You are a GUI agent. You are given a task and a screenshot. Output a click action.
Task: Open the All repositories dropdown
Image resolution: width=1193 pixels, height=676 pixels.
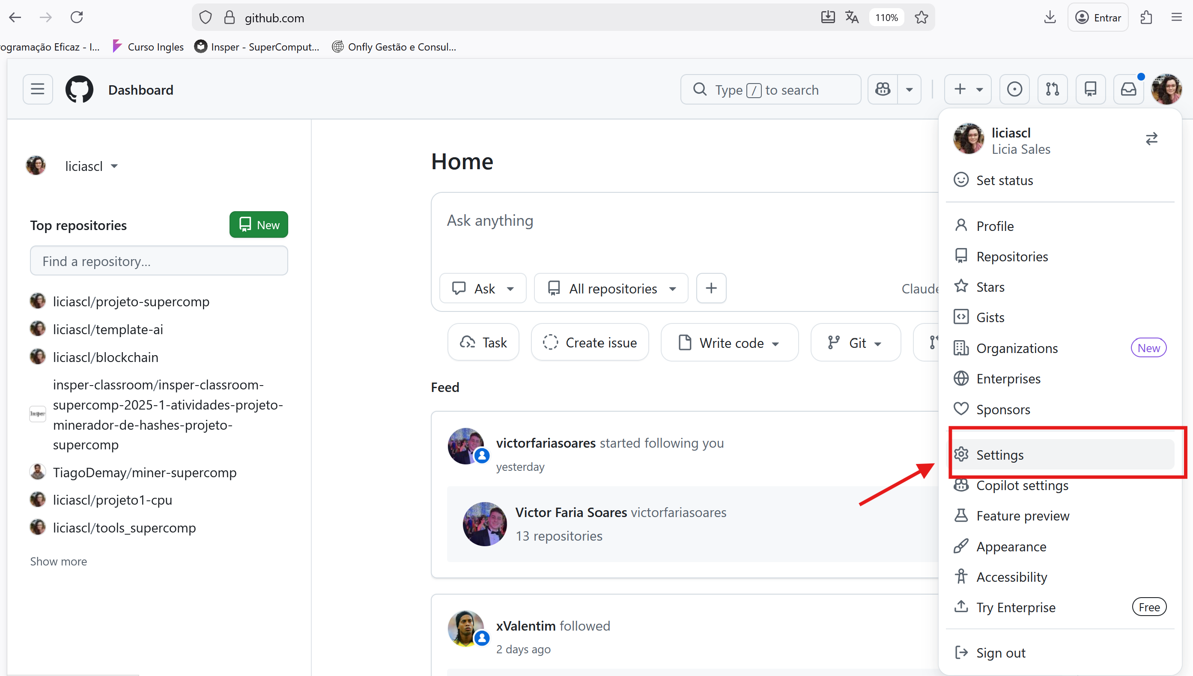point(611,288)
